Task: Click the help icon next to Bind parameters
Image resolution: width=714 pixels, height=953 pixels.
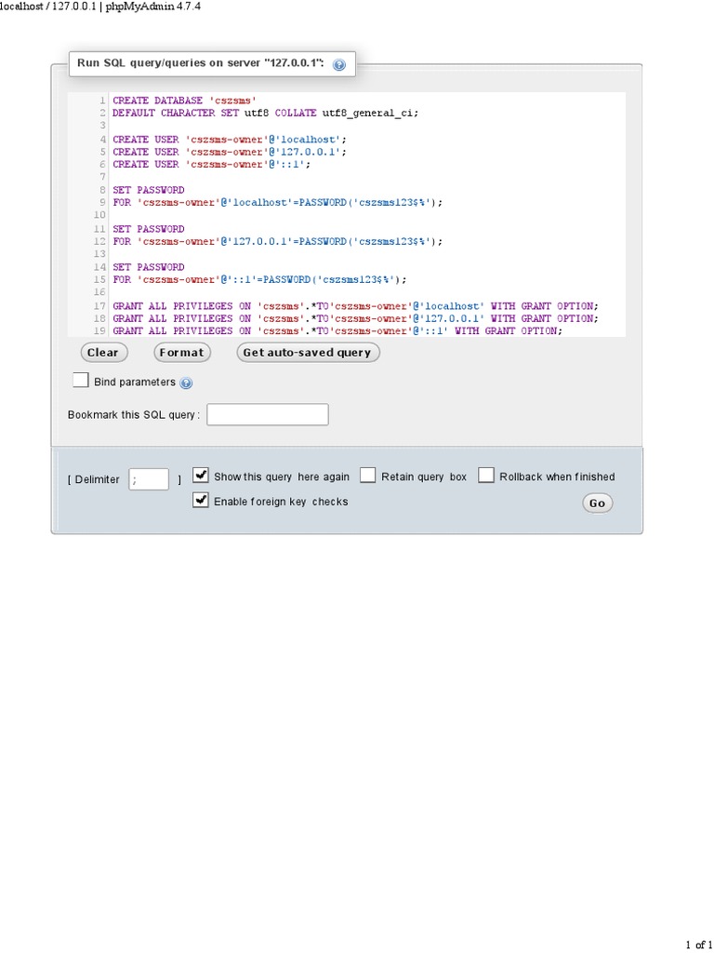Action: click(186, 383)
